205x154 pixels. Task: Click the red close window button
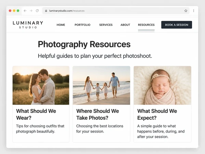[10, 11]
